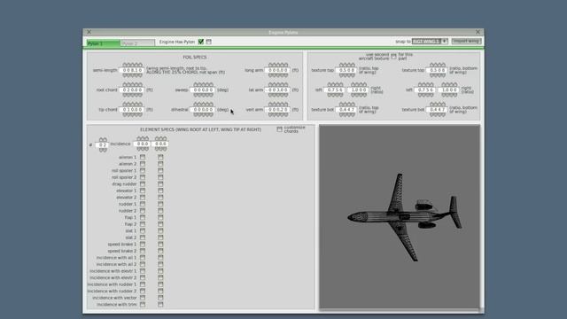567x319 pixels.
Task: Check incidence with elevtr 1, first column
Action: [143, 271]
